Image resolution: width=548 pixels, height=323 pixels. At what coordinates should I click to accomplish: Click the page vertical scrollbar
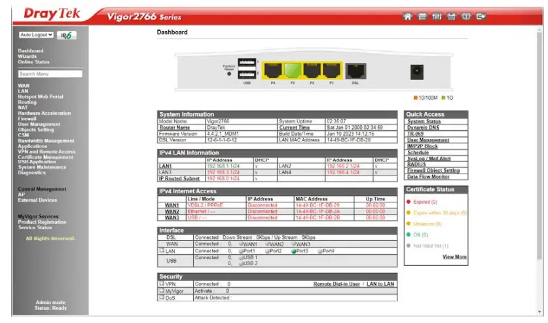pos(539,147)
